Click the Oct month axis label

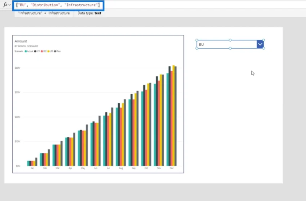pos(146,168)
